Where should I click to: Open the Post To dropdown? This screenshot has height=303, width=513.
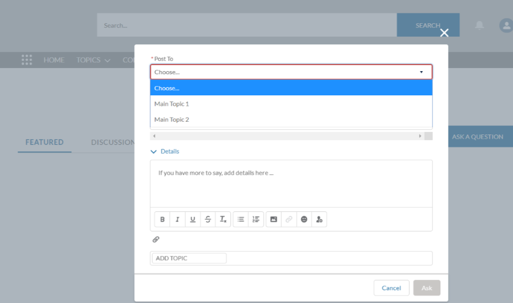tap(291, 72)
